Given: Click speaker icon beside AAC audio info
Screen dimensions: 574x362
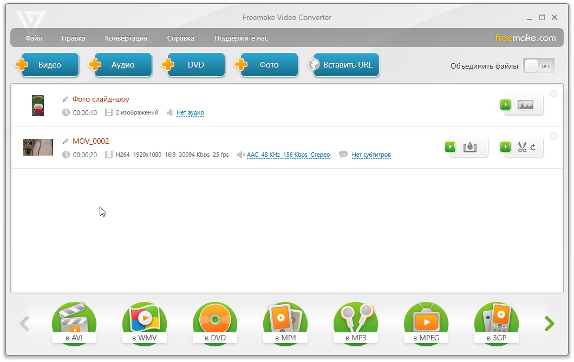Looking at the screenshot, I should tap(240, 155).
